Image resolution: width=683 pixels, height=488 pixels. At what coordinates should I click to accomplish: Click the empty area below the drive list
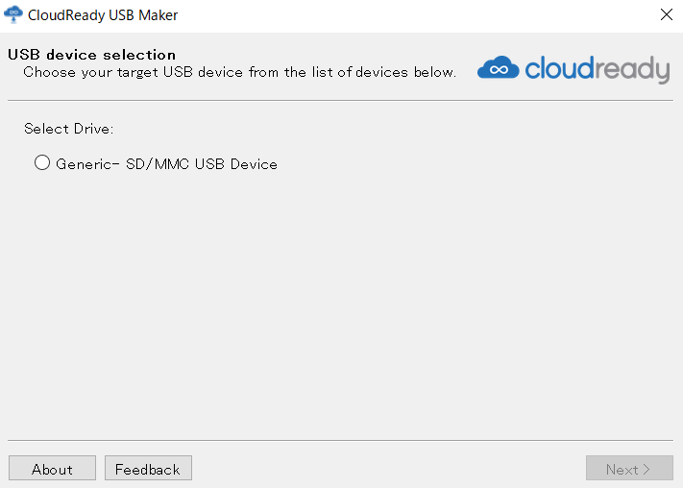pos(340,305)
